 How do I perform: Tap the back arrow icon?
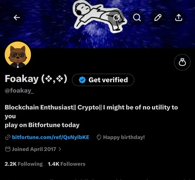point(17,17)
